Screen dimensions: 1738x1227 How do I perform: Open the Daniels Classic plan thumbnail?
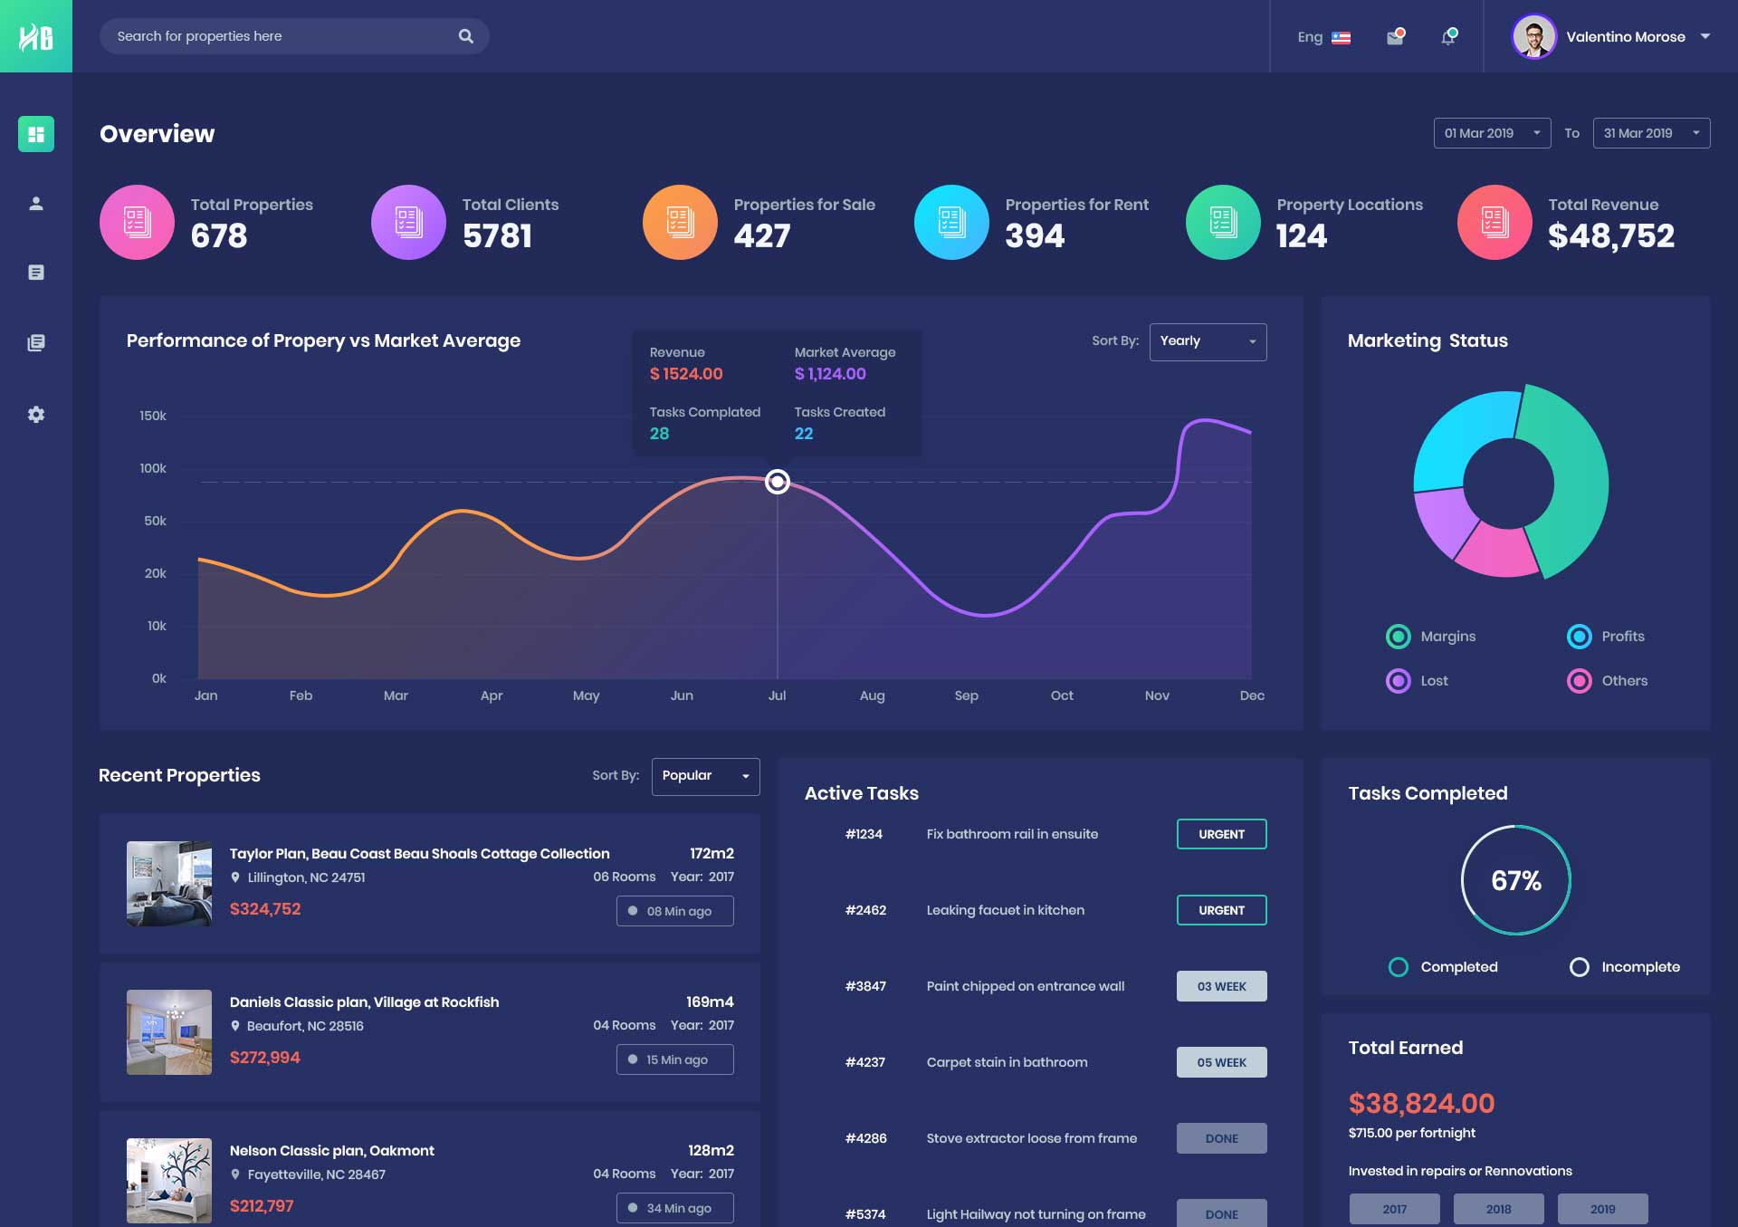tap(169, 1032)
